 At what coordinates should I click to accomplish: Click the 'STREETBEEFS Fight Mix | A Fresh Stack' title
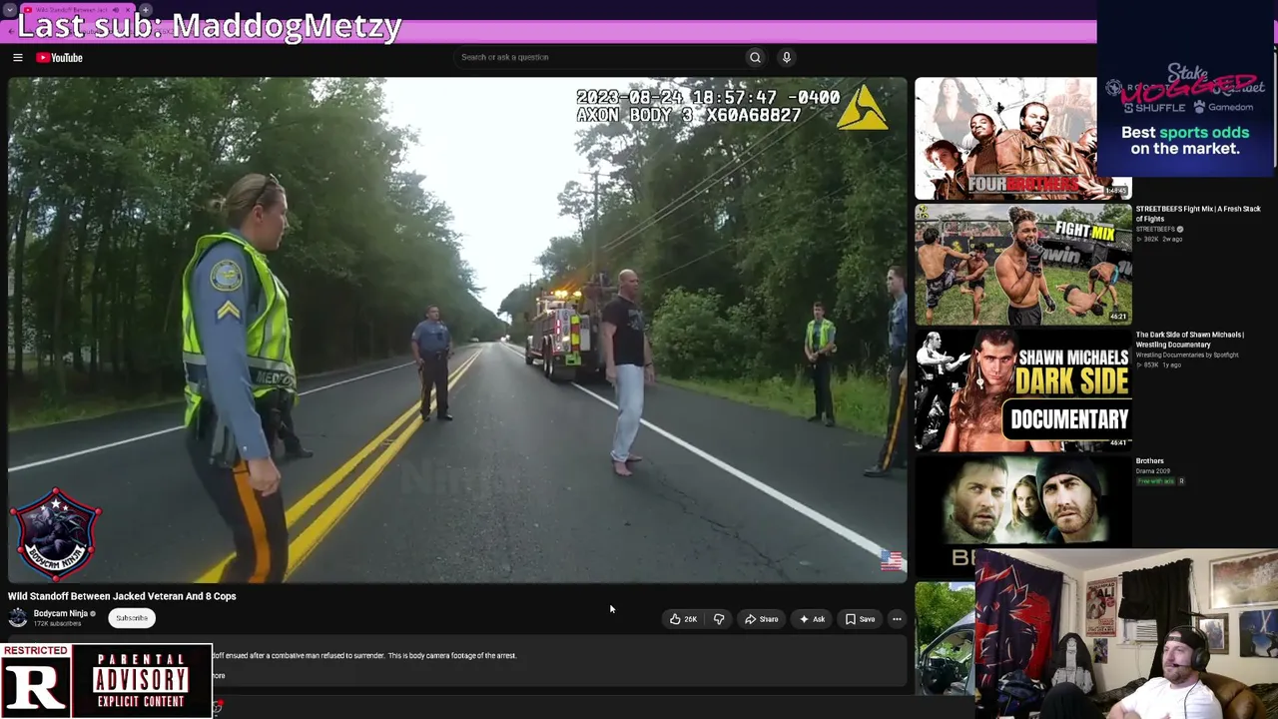click(x=1198, y=214)
